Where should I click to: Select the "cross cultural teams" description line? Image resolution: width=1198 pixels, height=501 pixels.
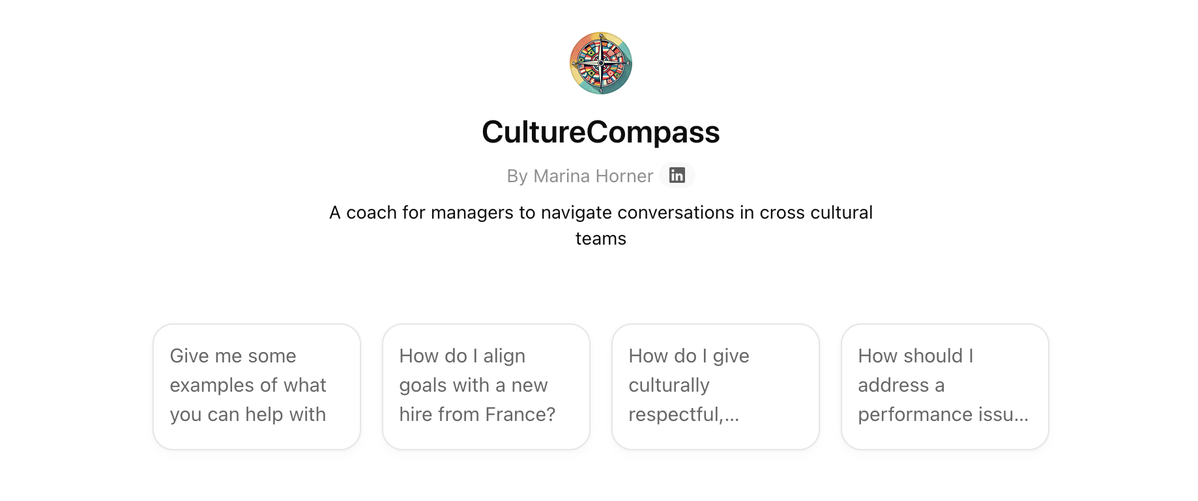pyautogui.click(x=600, y=225)
